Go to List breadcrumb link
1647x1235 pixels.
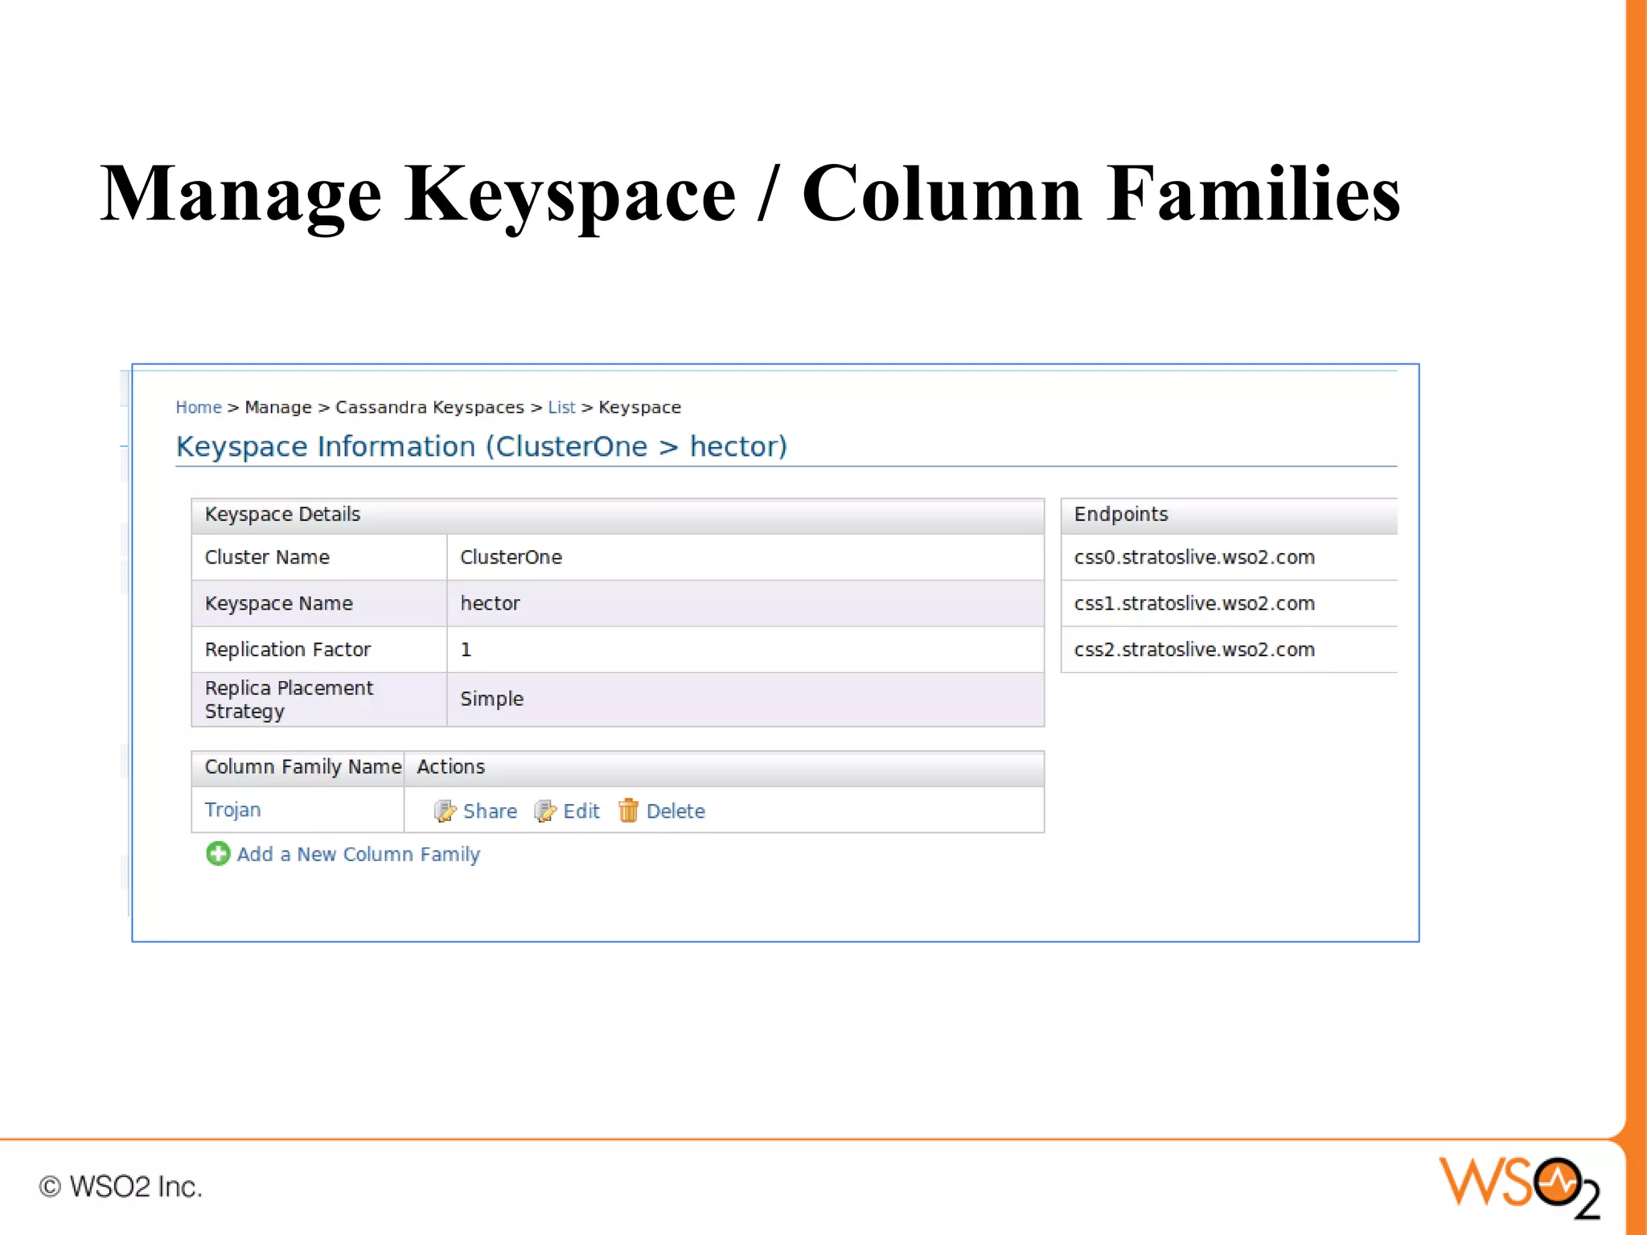click(x=561, y=407)
